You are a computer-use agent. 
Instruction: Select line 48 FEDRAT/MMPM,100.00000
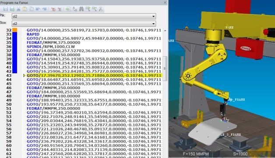pos(53,96)
